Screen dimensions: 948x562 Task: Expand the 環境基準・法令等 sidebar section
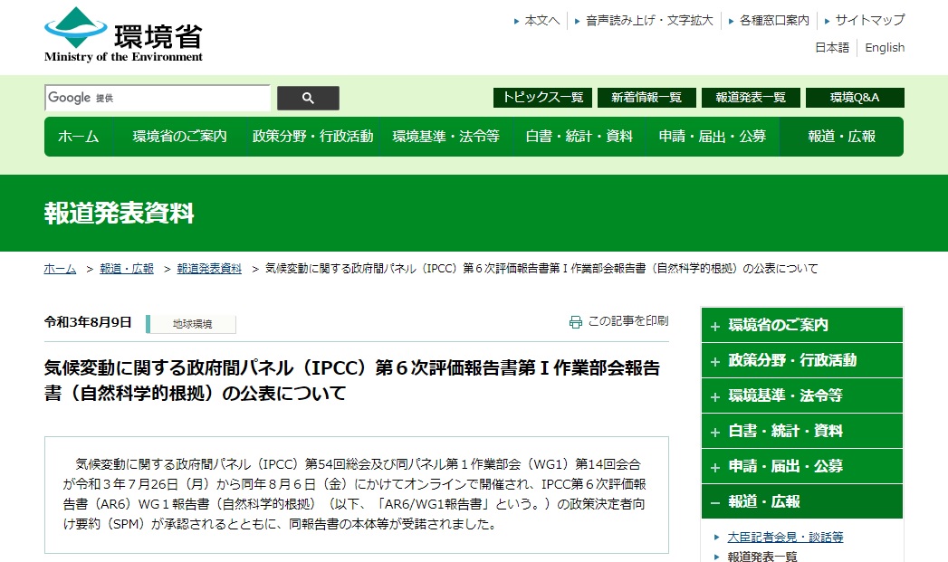point(801,395)
